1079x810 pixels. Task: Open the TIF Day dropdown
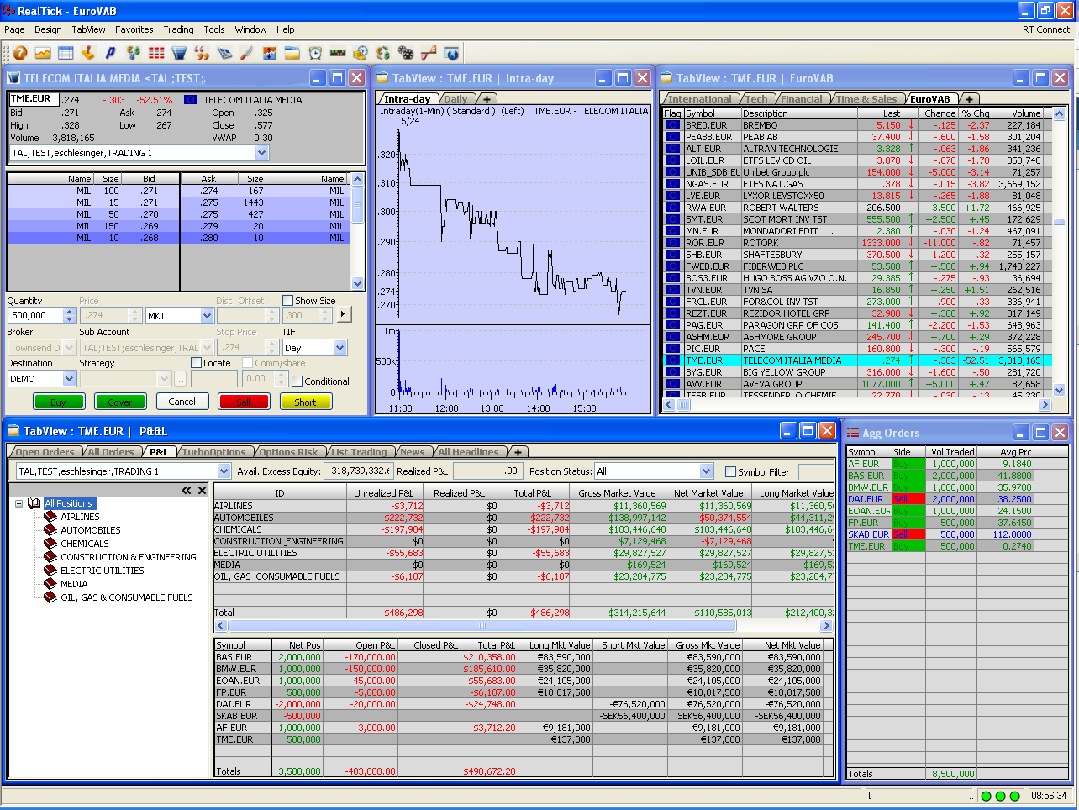pos(340,347)
